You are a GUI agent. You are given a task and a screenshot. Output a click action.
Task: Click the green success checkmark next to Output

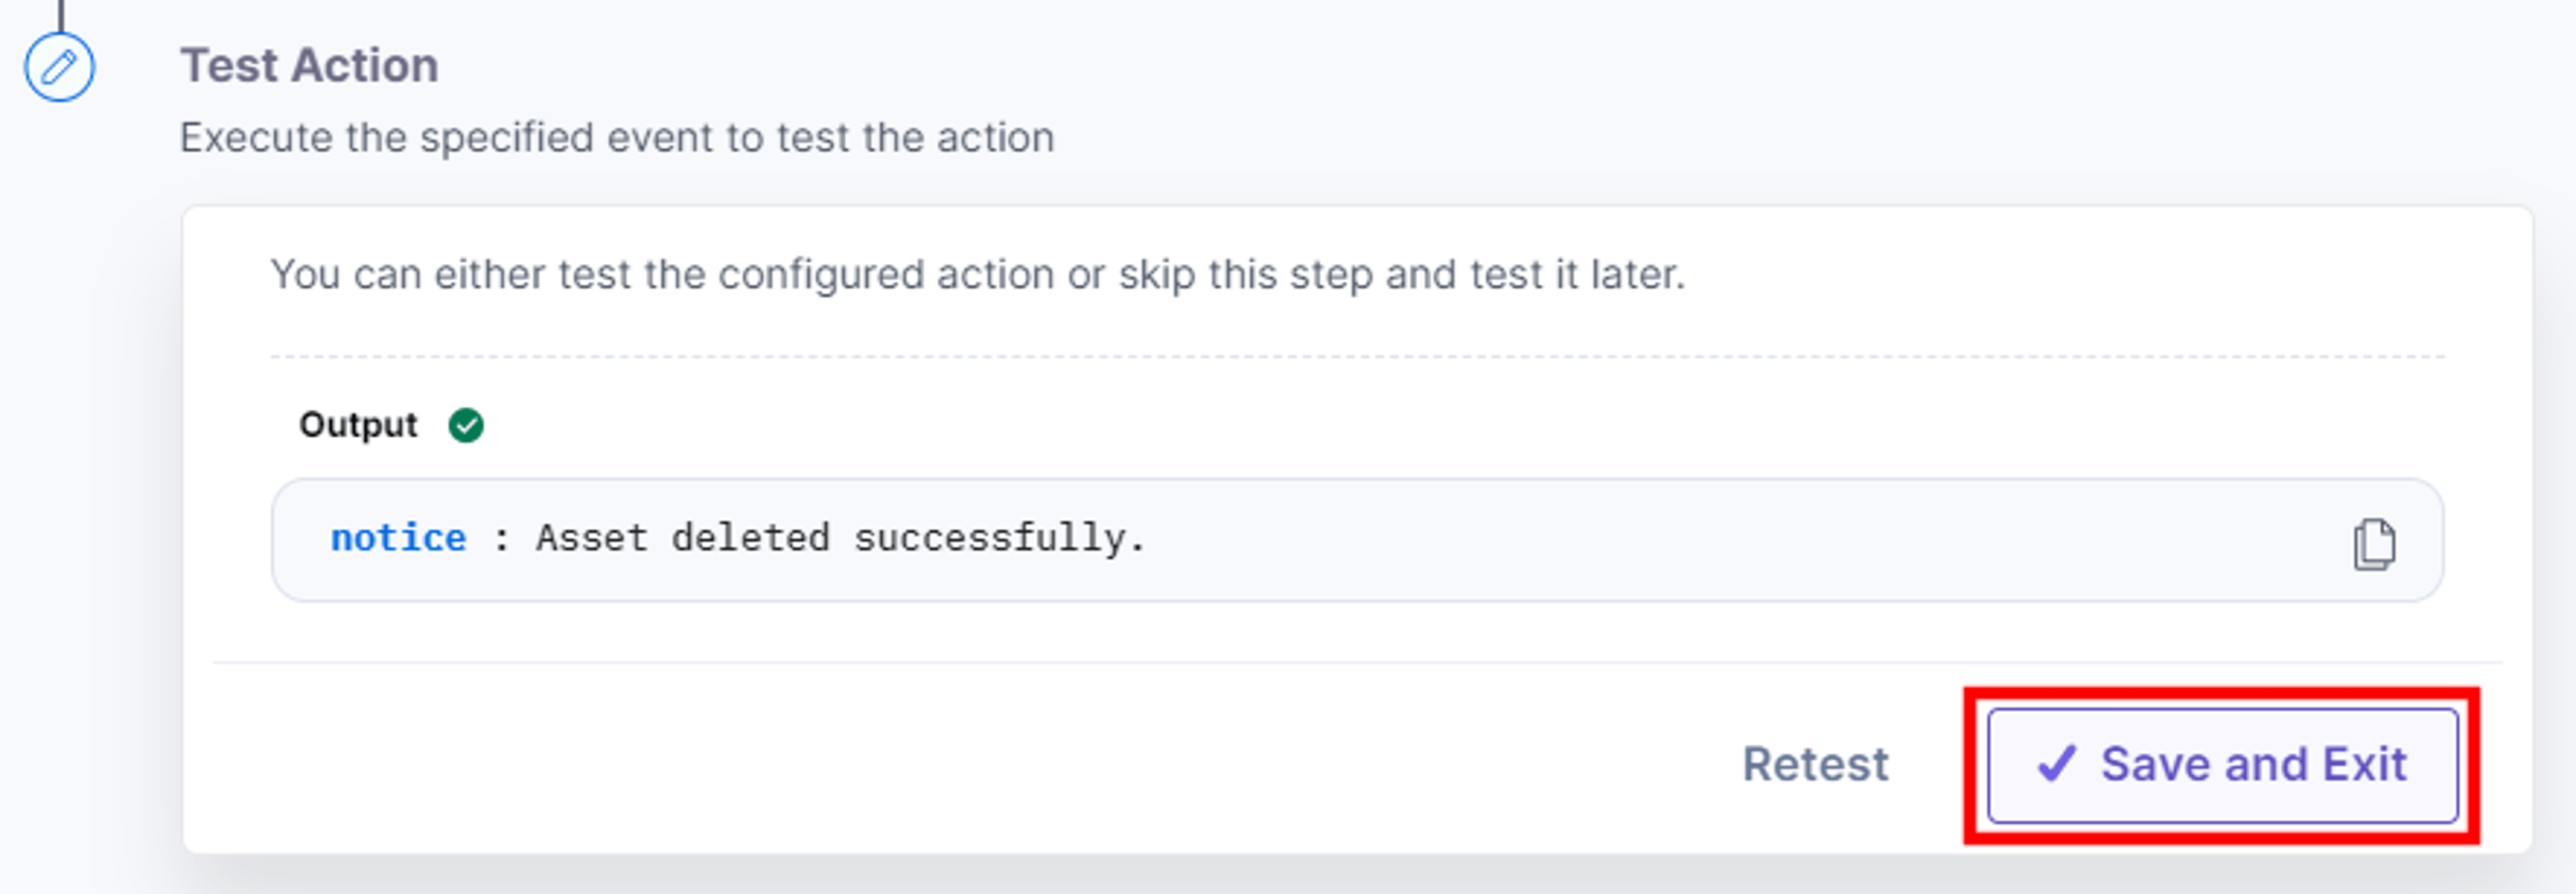(x=466, y=425)
